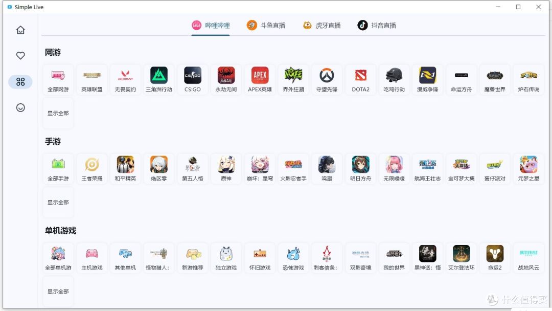Open the 刺客信条 category
The height and width of the screenshot is (311, 552).
tap(327, 258)
